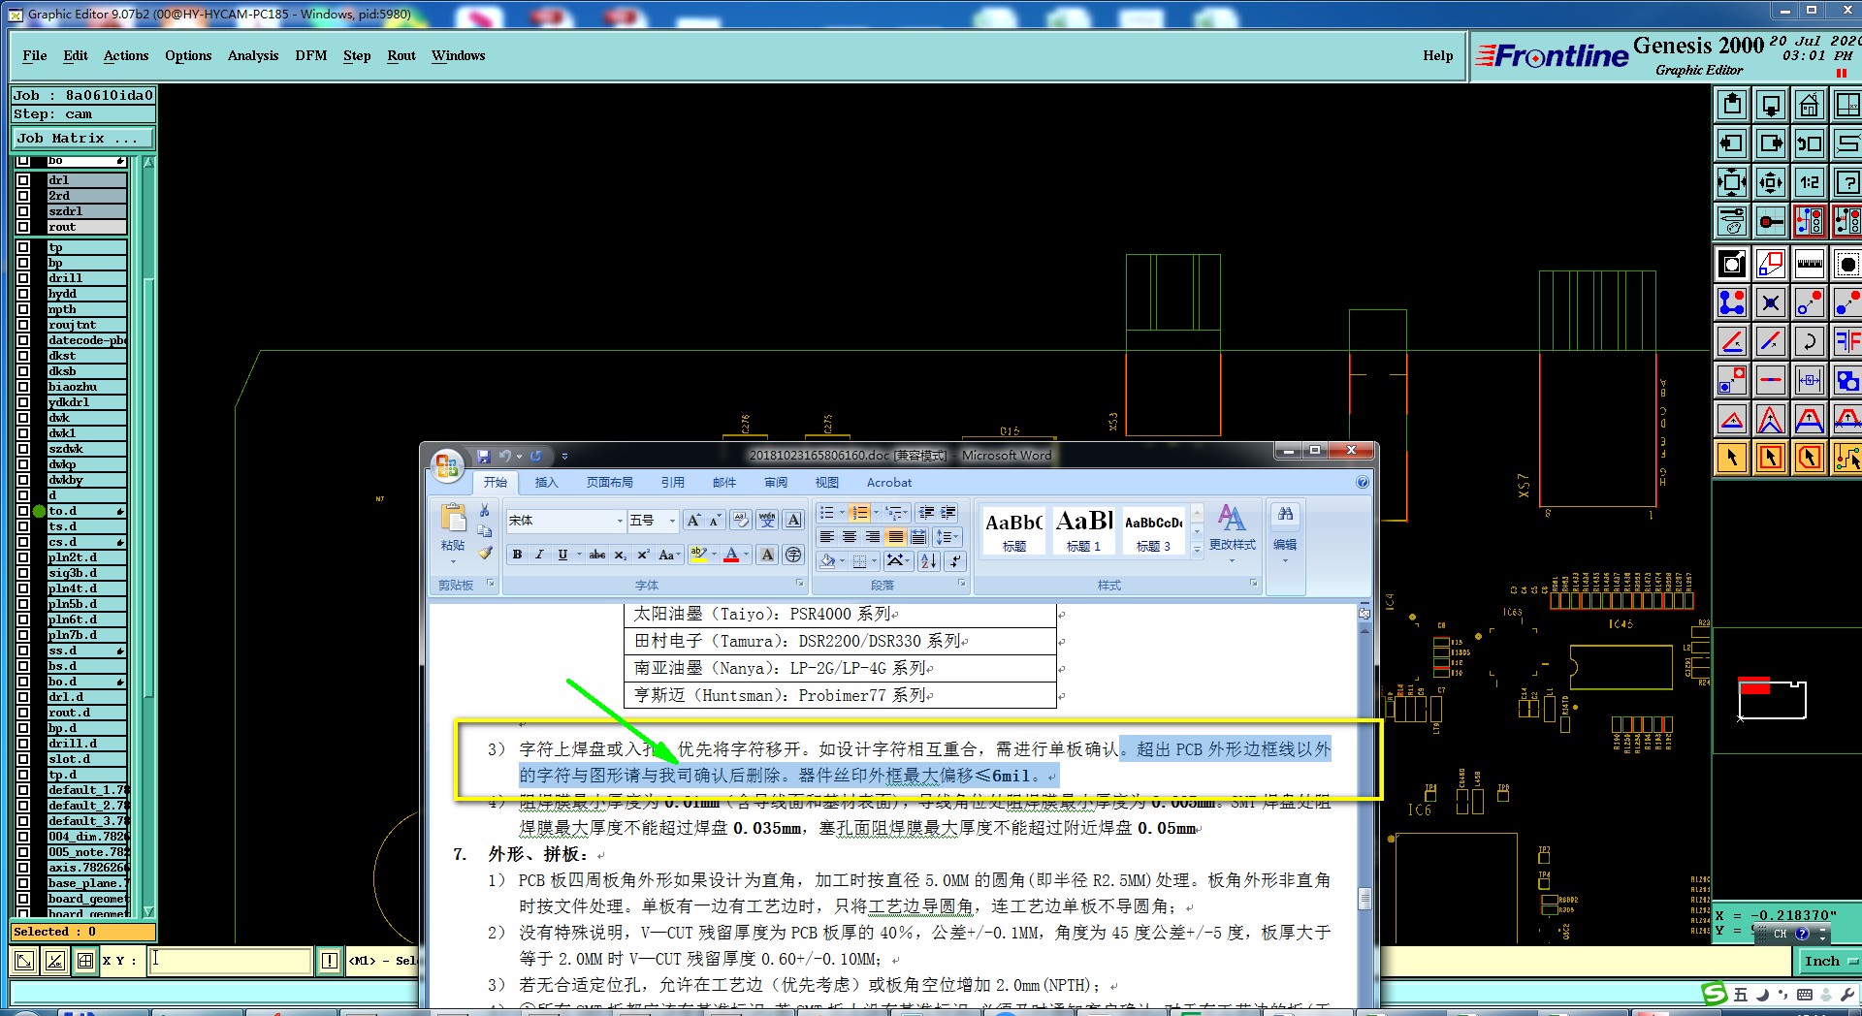The width and height of the screenshot is (1862, 1016).
Task: Open the font name 宋体 dropdown
Action: [620, 521]
